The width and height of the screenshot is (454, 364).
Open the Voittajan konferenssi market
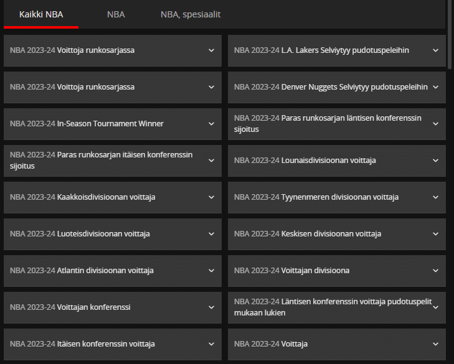113,307
